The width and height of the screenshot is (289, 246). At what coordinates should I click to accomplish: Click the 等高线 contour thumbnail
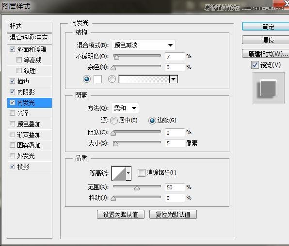tap(119, 173)
